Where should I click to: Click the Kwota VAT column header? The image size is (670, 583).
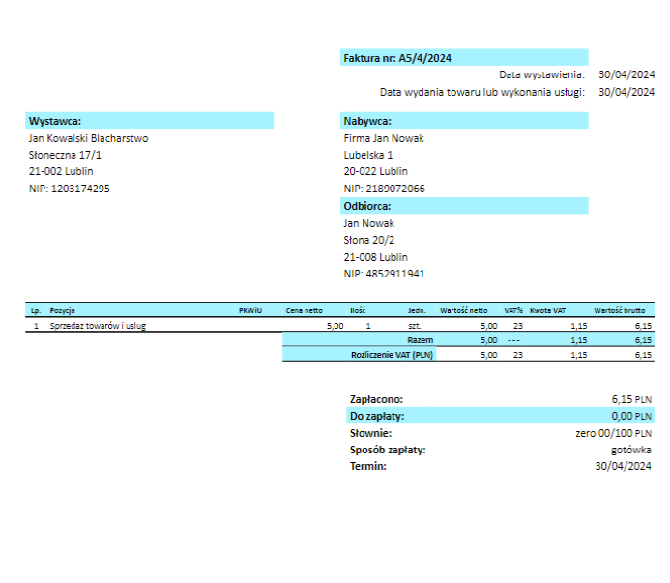click(547, 310)
